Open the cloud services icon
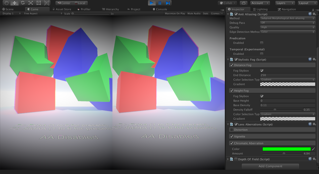 (x=243, y=3)
